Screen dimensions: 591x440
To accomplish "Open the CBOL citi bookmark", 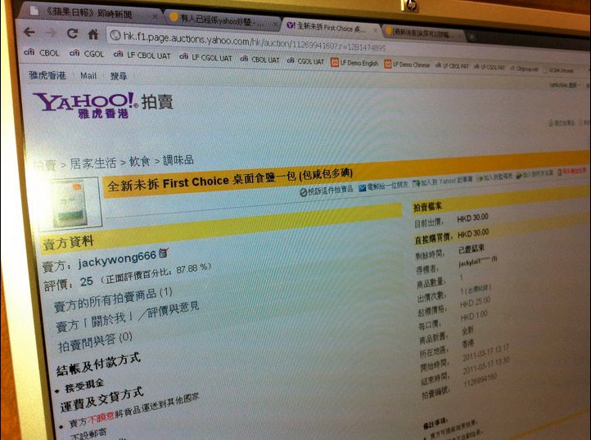I will (42, 52).
